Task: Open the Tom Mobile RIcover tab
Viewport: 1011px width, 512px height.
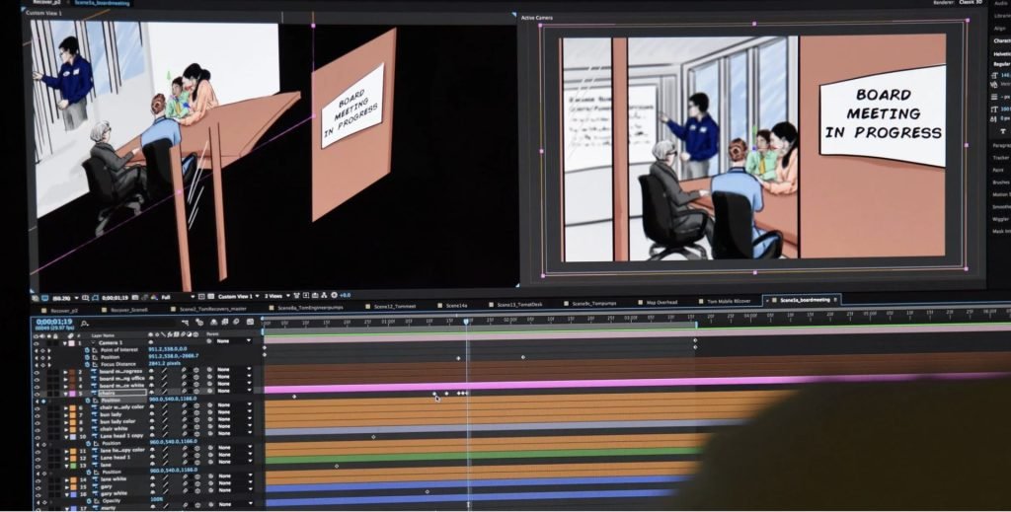Action: coord(729,301)
